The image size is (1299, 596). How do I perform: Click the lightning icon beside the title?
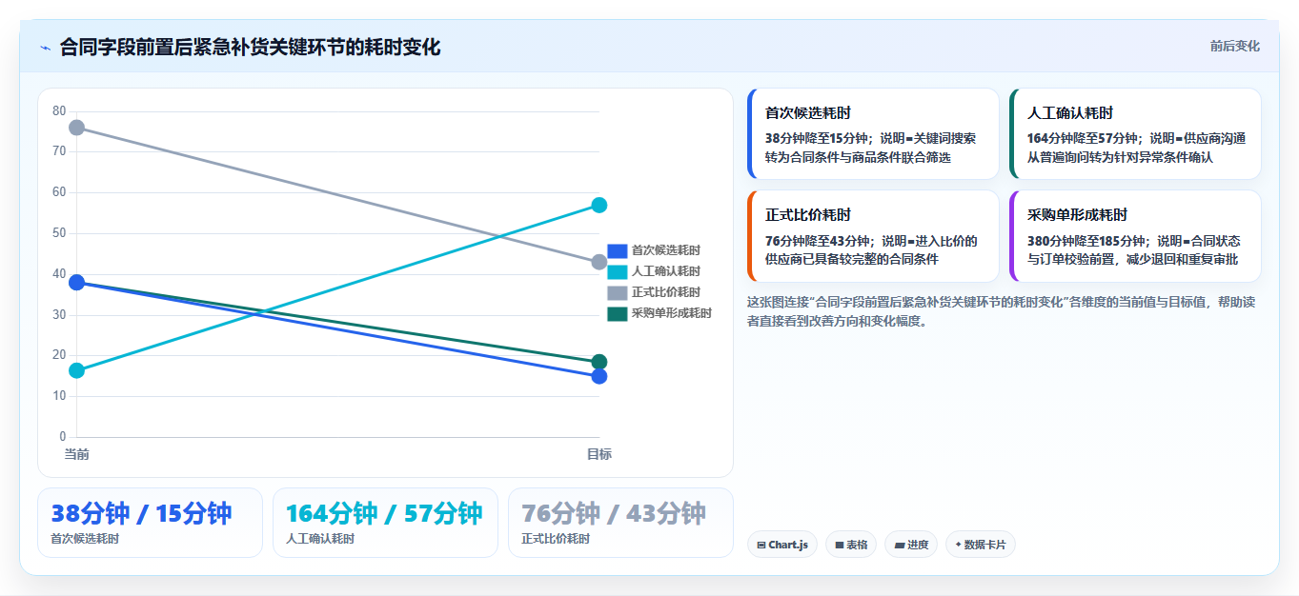[45, 48]
